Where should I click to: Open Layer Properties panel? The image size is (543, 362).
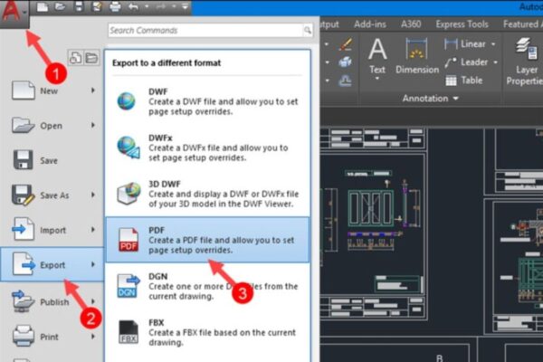pos(525,59)
